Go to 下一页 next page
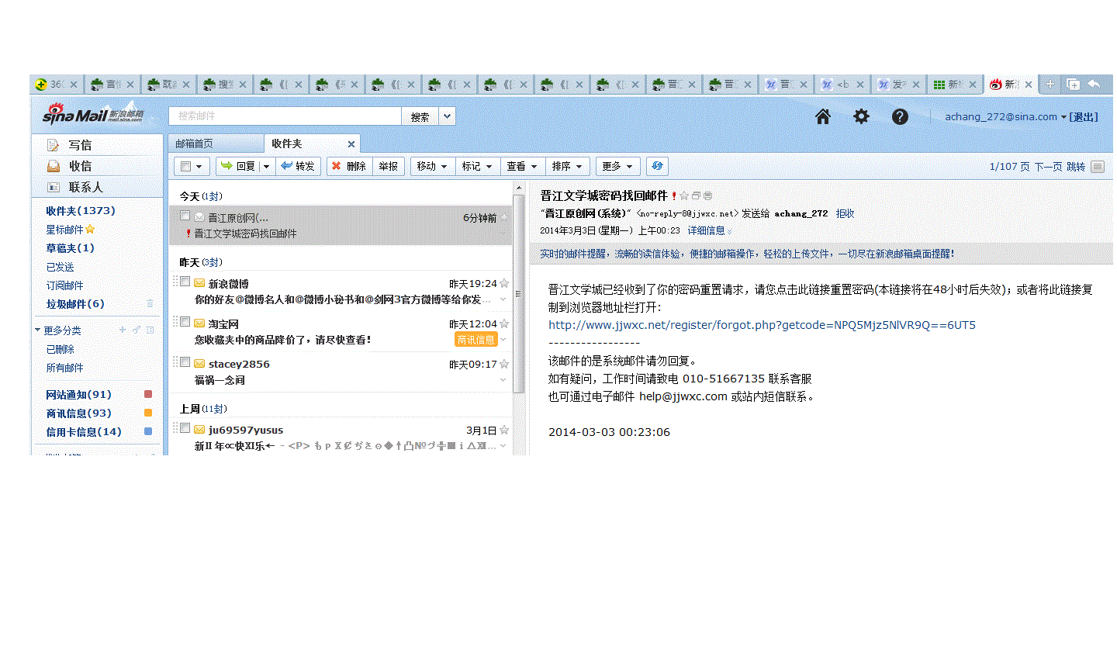The image size is (1117, 671). coord(1048,166)
